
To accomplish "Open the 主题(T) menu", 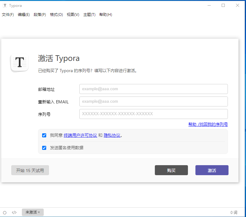I will click(89, 15).
